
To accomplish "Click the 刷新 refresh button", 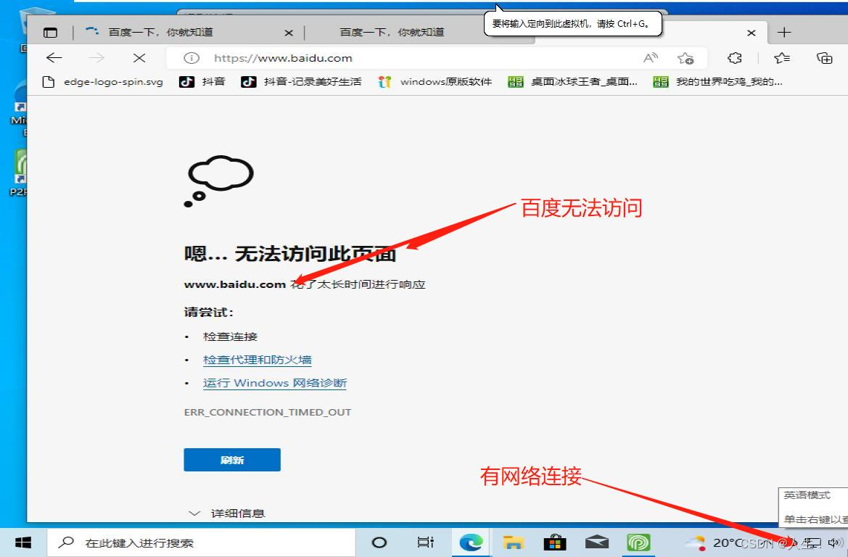I will [x=232, y=460].
